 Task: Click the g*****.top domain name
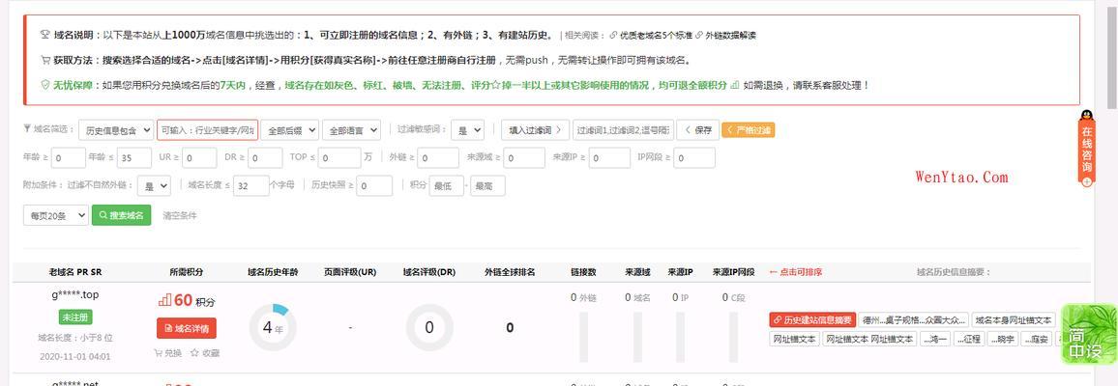74,295
